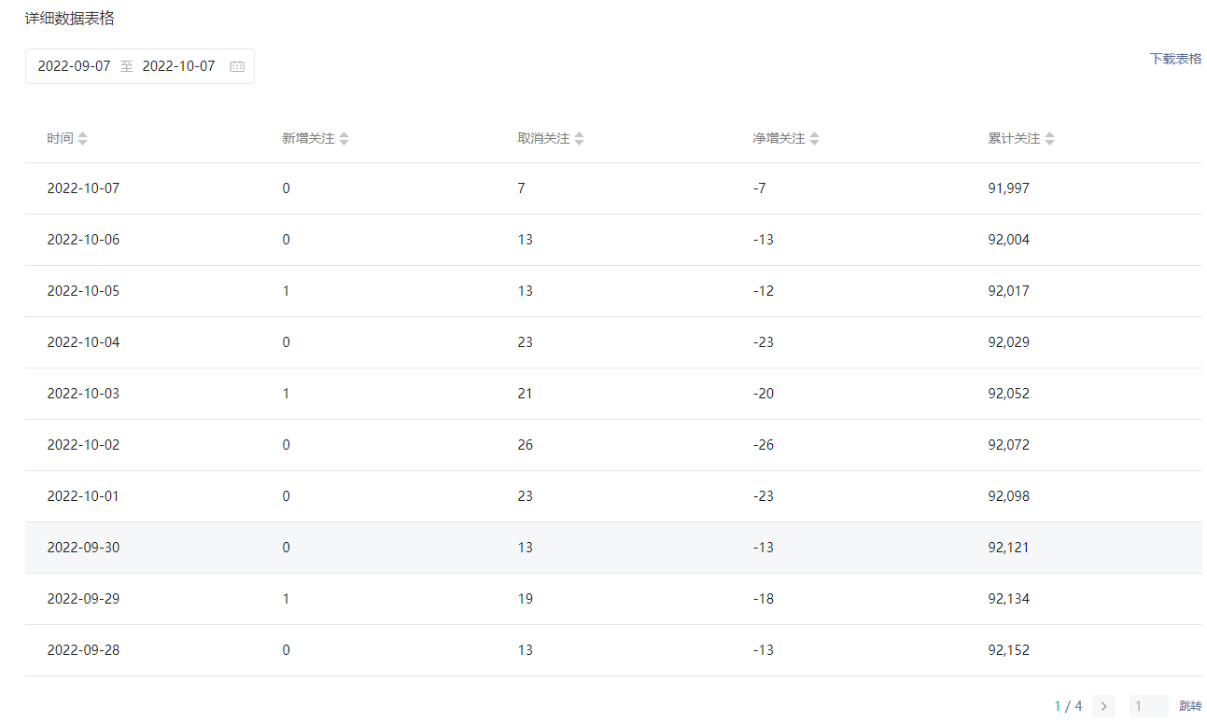This screenshot has height=723, width=1207.
Task: Click cumulative value 92,152 cell
Action: tap(1008, 650)
